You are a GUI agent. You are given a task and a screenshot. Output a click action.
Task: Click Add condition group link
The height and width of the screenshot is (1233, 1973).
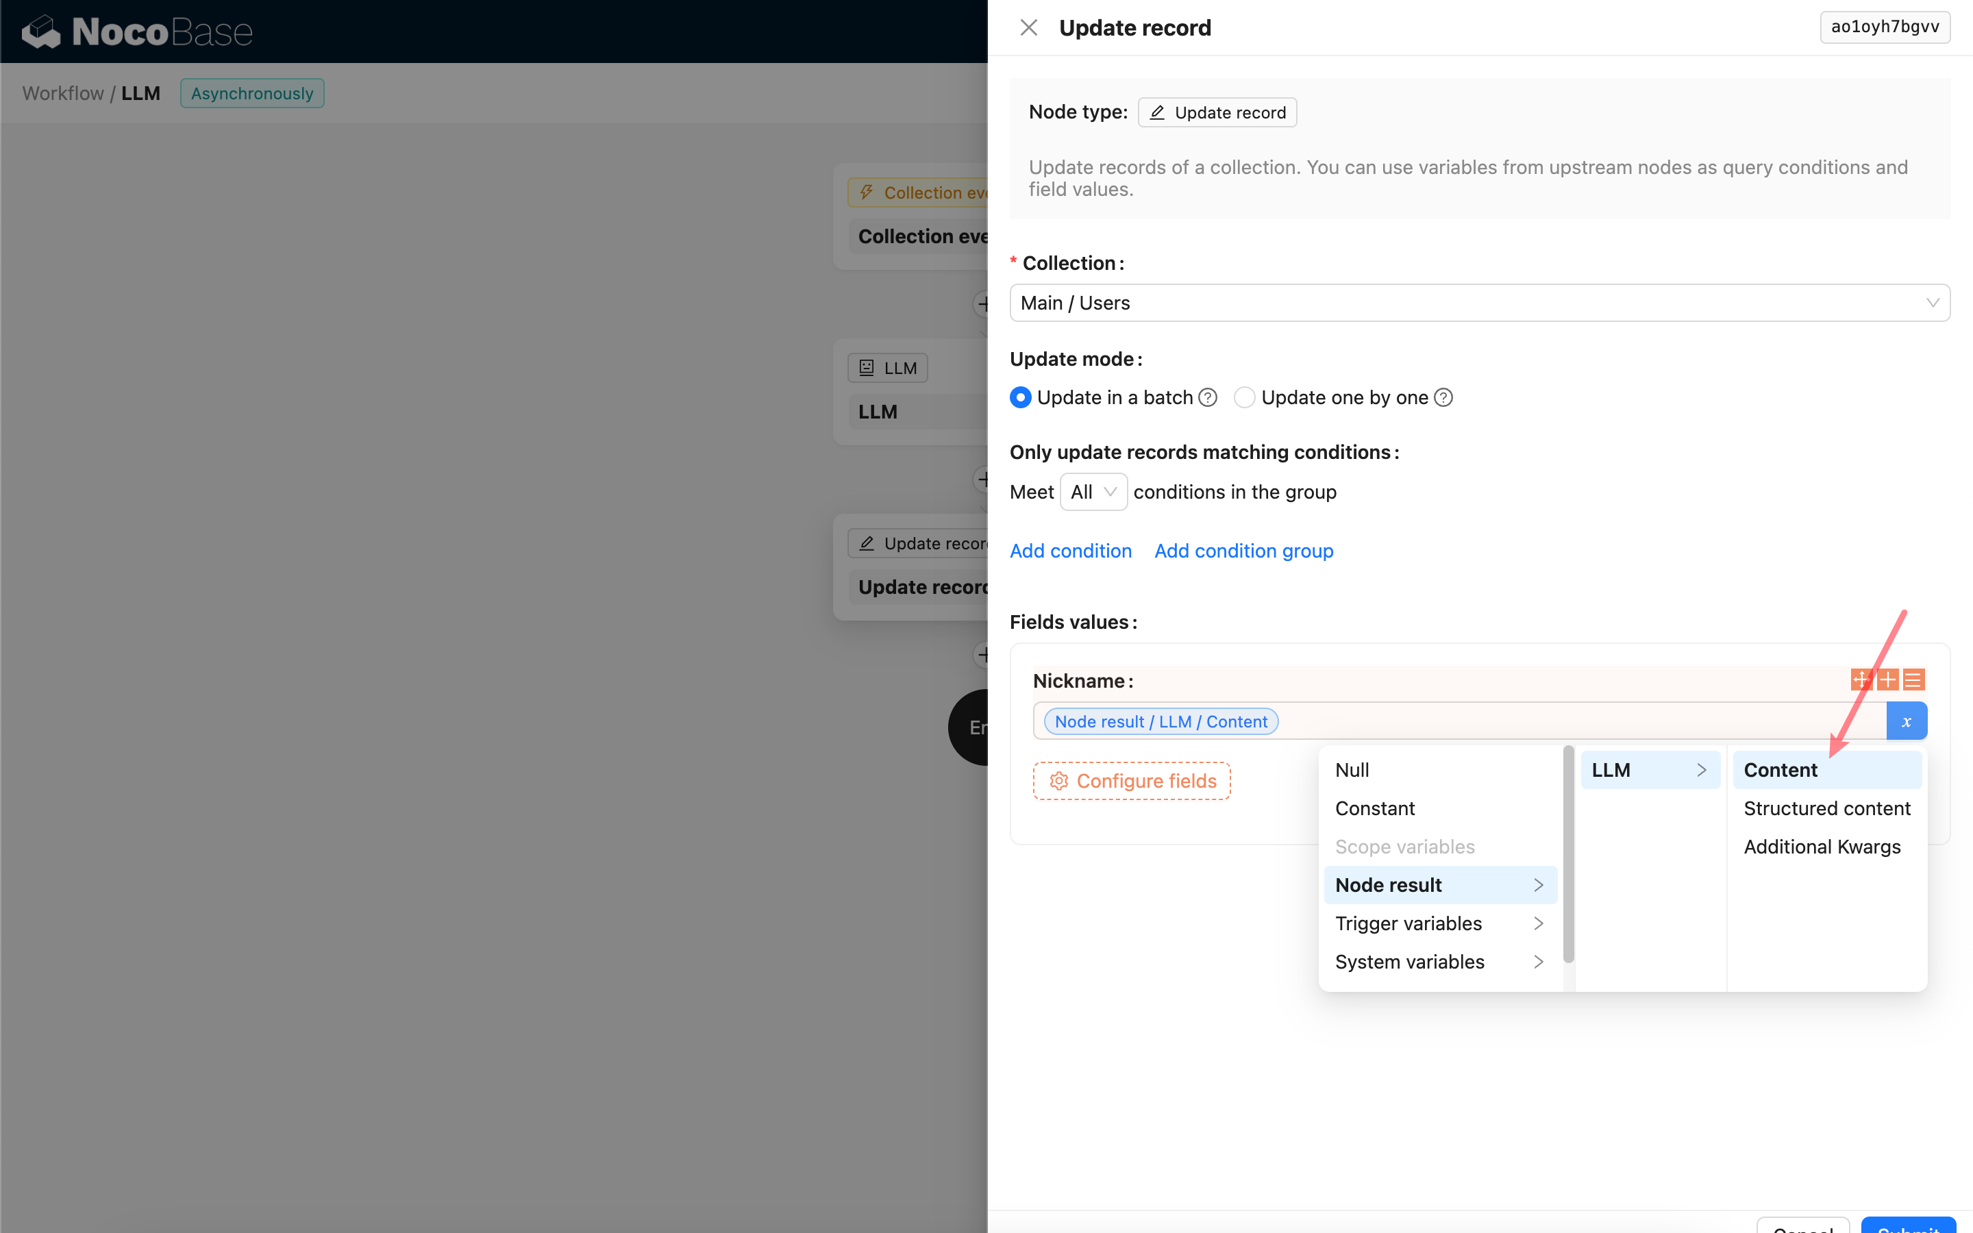[x=1243, y=551]
